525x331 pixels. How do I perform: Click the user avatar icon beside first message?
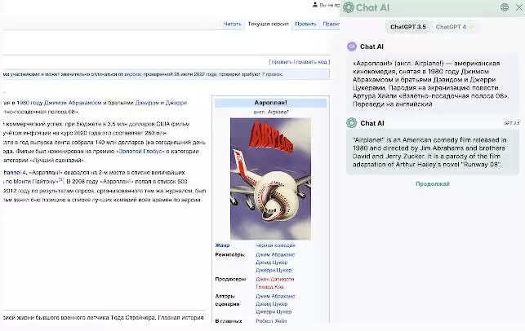coord(352,46)
